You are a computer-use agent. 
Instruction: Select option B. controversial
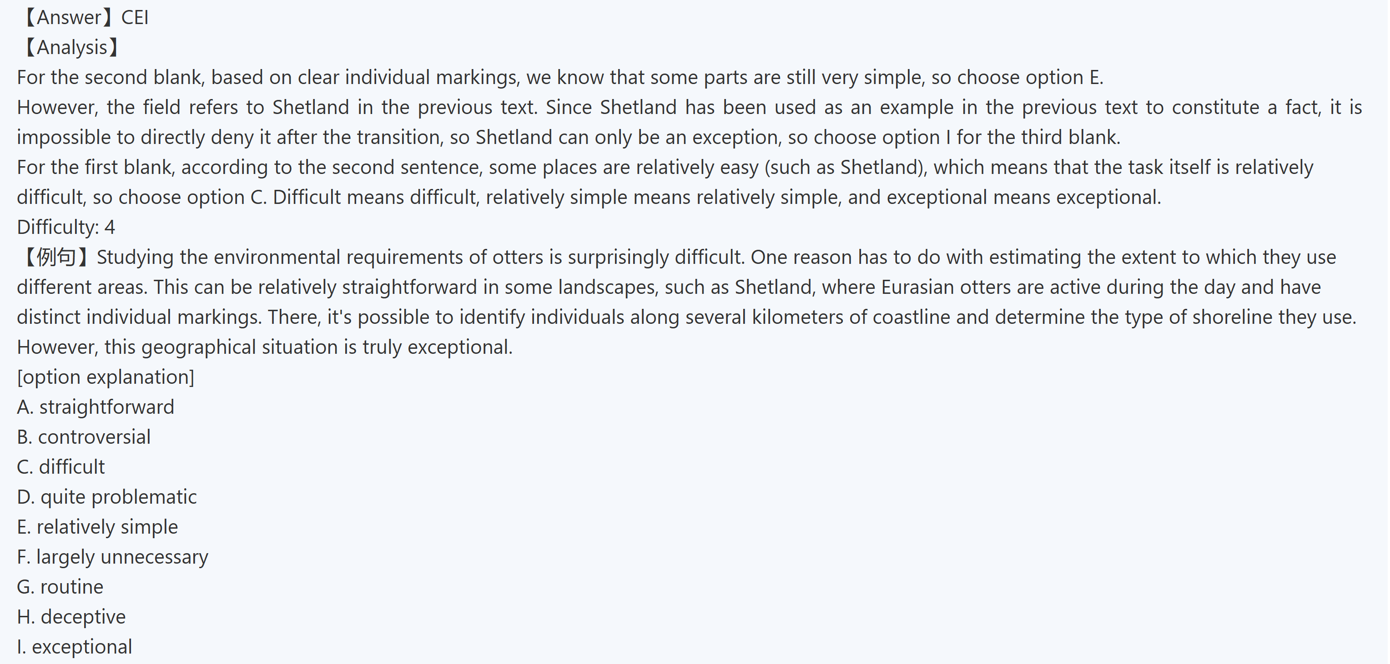click(x=84, y=436)
